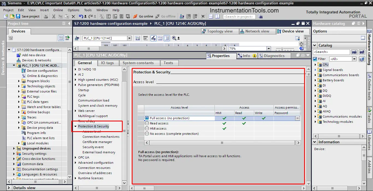This screenshot has width=373, height=191.
Task: Click the Accessible devices icon
Action: [182, 16]
